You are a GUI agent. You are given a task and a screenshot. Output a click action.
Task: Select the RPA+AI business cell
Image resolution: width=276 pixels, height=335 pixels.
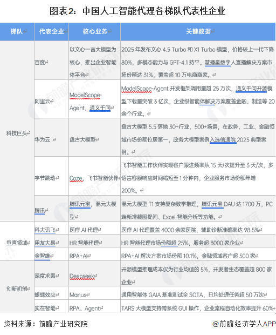coord(95,254)
